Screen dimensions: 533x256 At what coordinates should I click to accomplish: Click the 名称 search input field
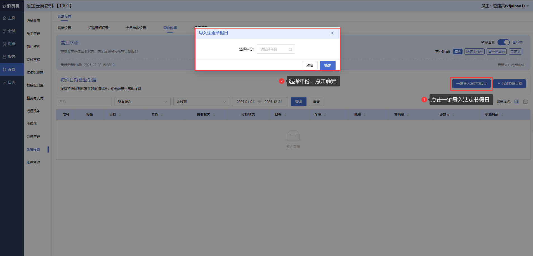coord(84,102)
